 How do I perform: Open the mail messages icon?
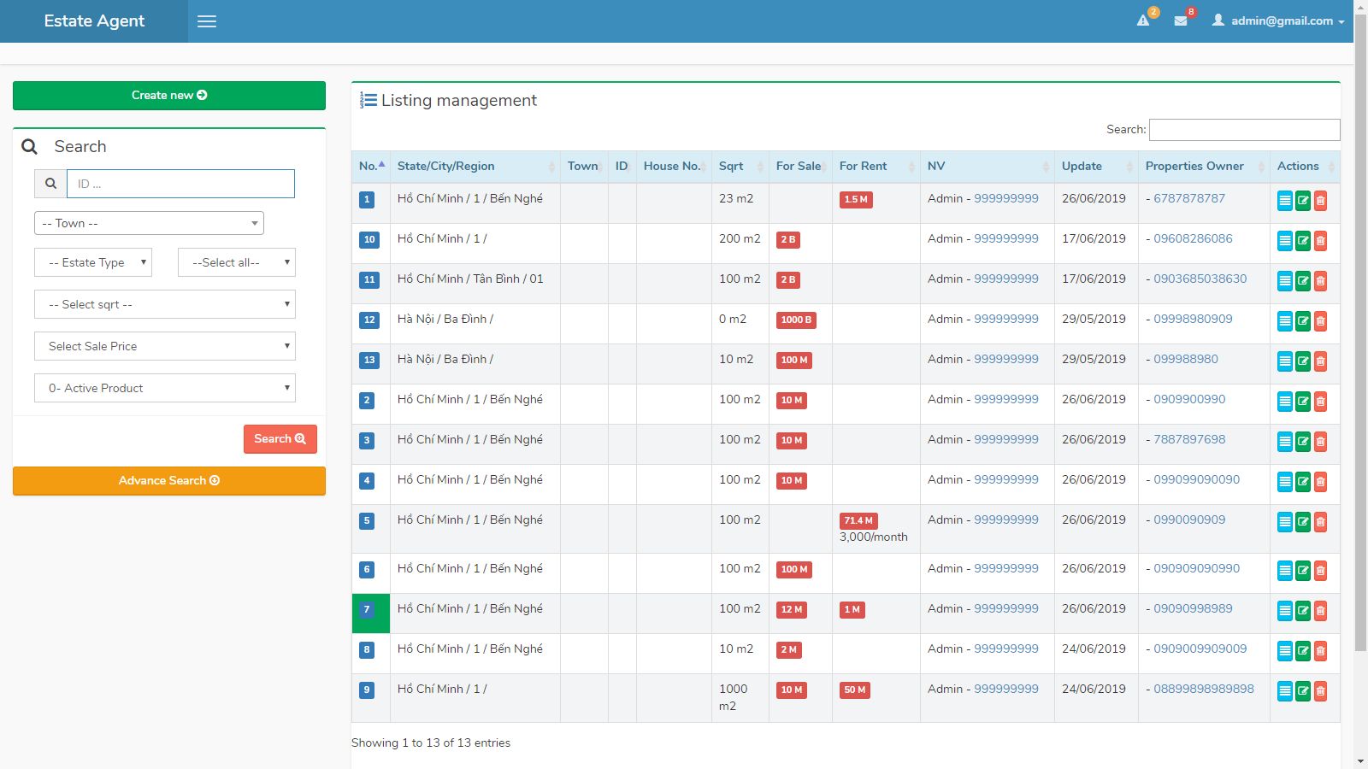[x=1181, y=21]
